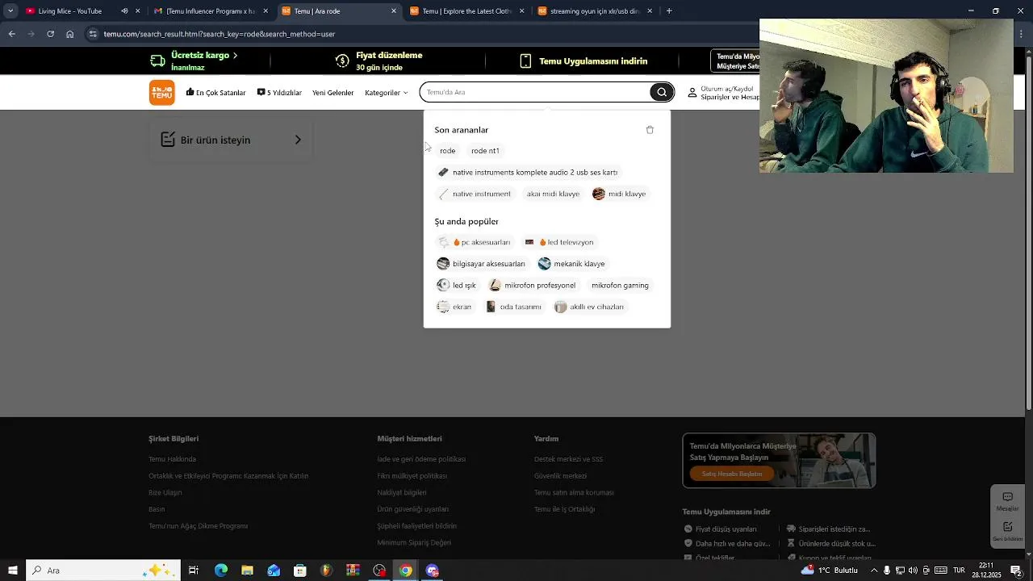
Task: Switch to streaming oyun için xlr/usb tab
Action: tap(595, 11)
